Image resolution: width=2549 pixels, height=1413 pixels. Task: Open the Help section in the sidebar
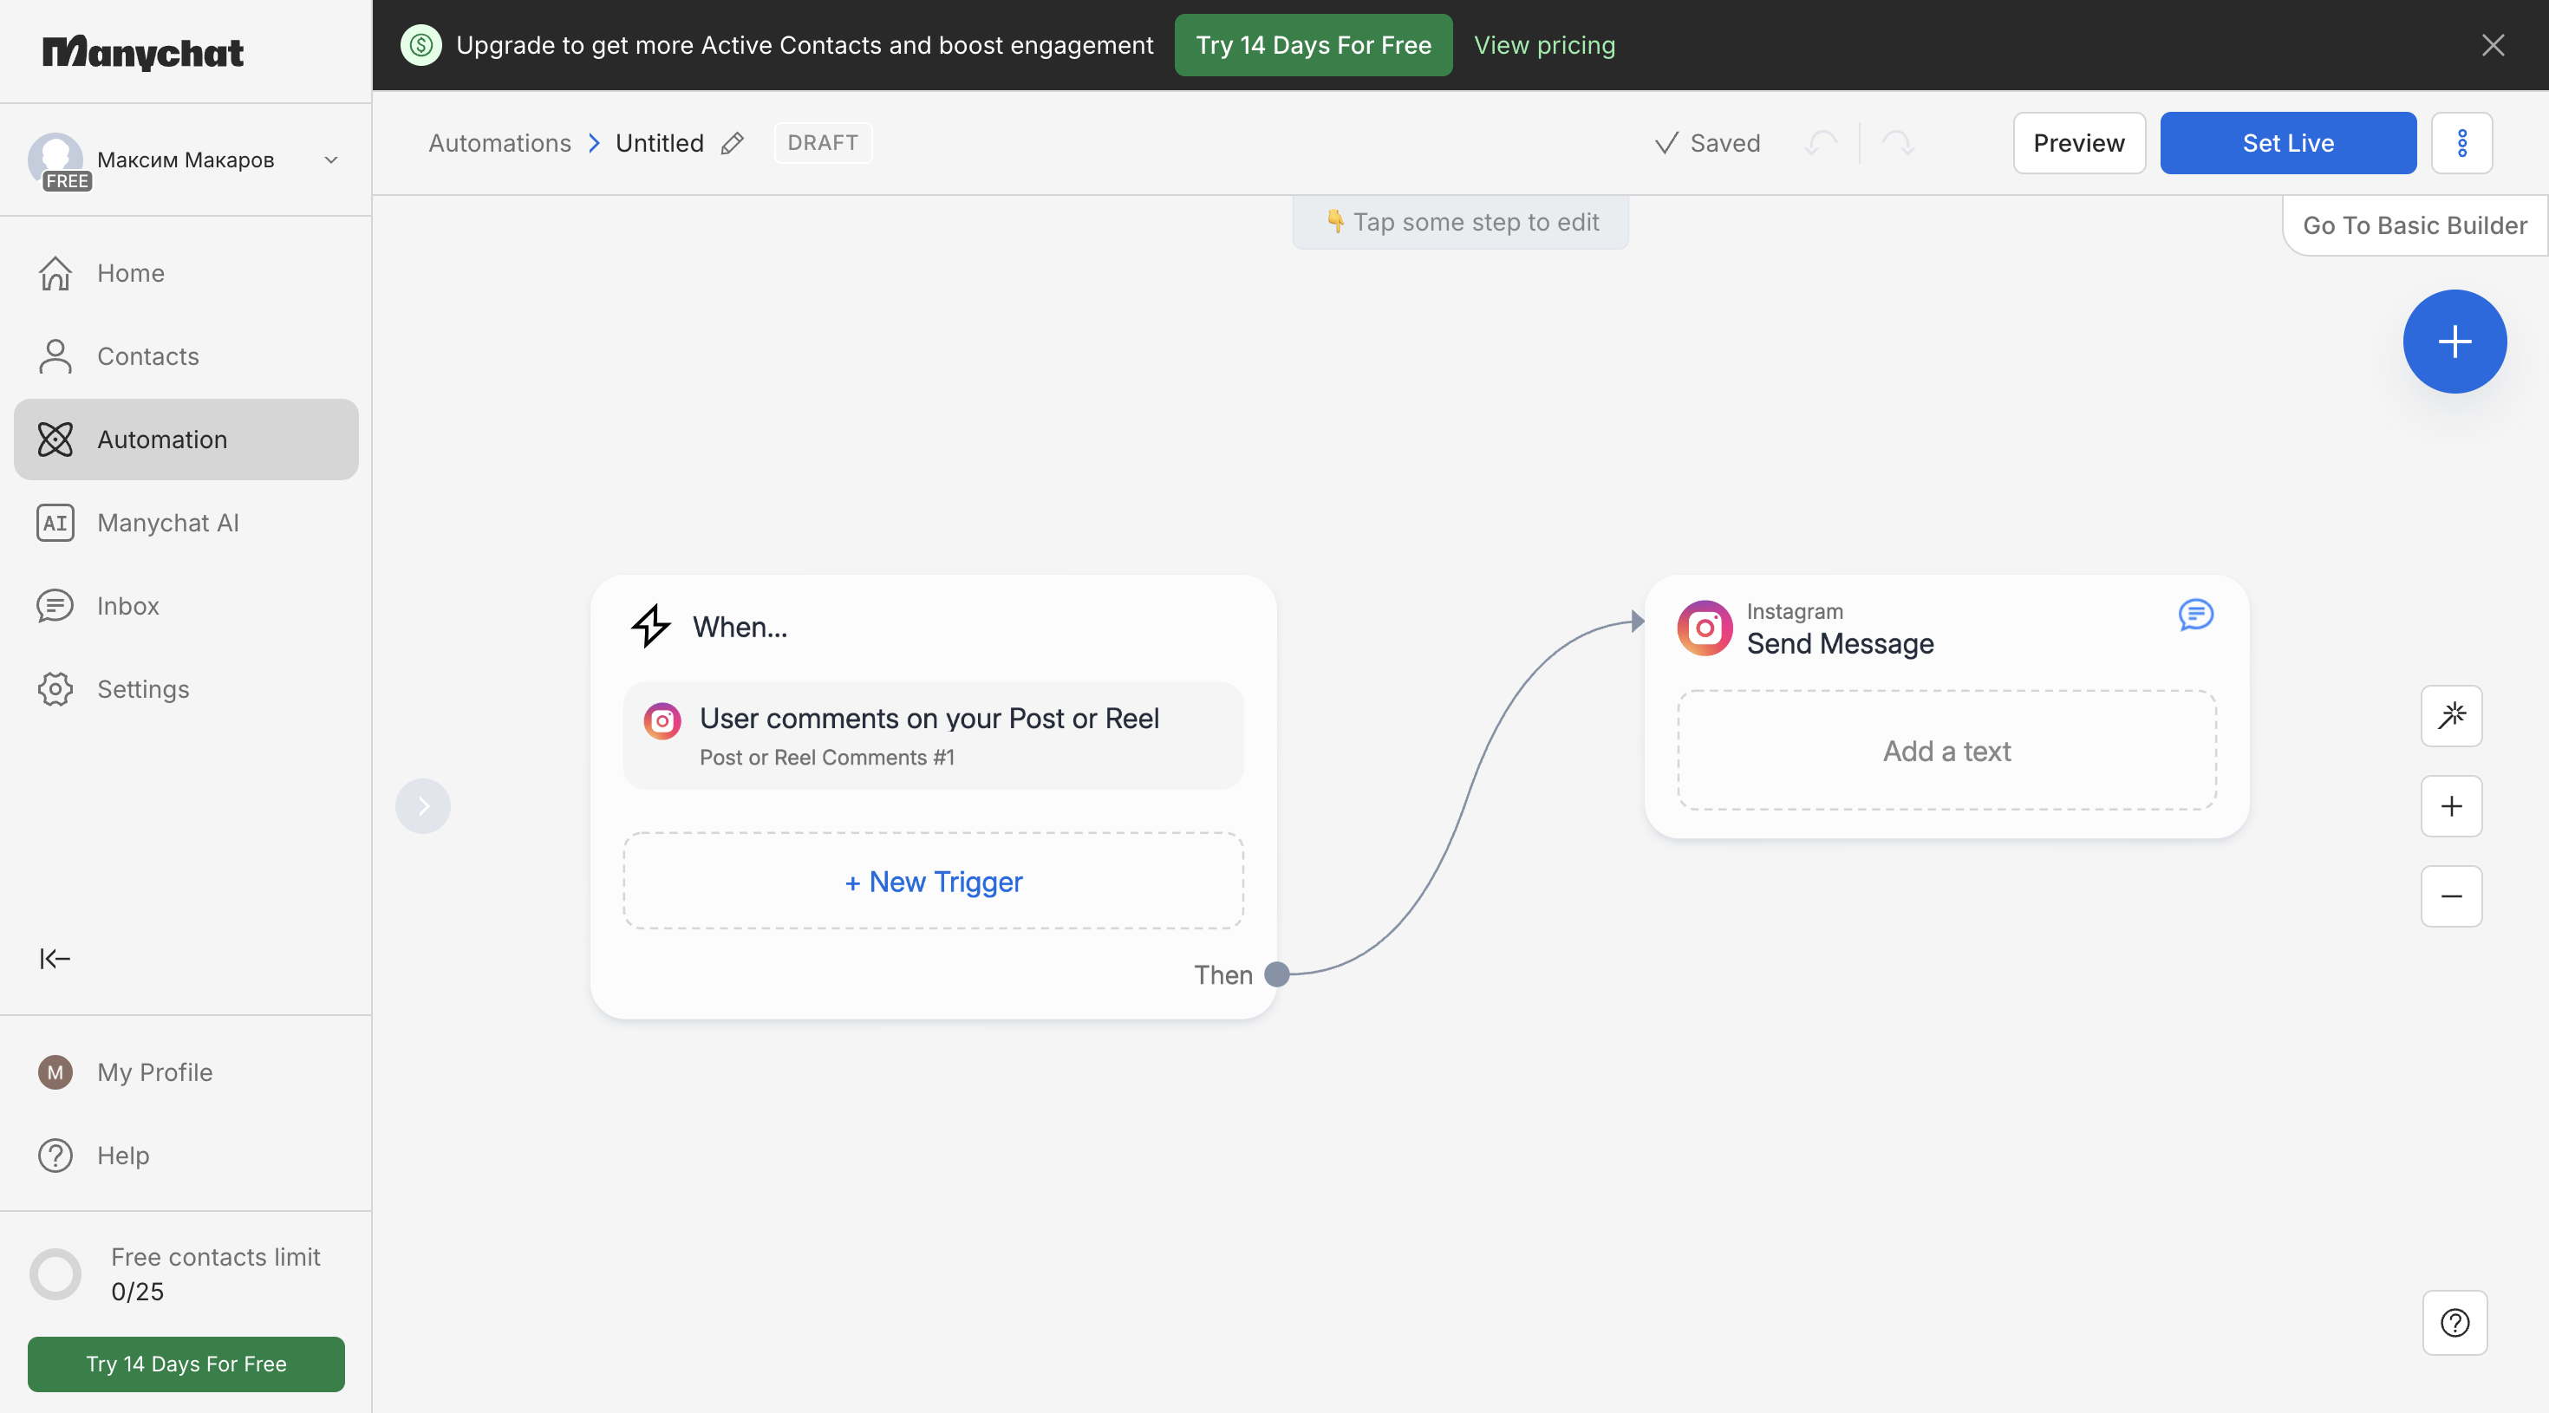point(186,1155)
